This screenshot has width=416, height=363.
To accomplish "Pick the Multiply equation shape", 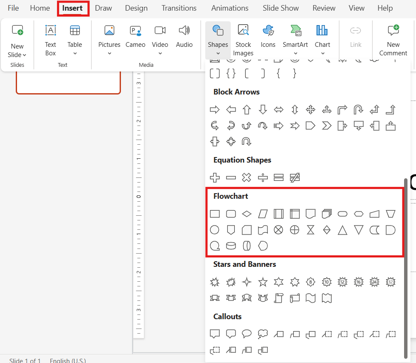I will 247,177.
